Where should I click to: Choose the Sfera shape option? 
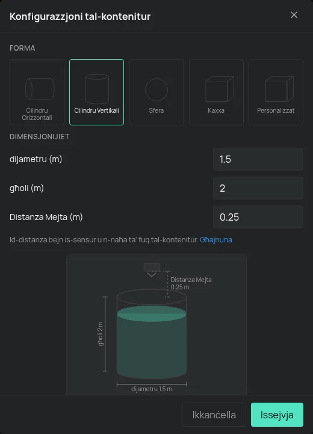point(156,92)
